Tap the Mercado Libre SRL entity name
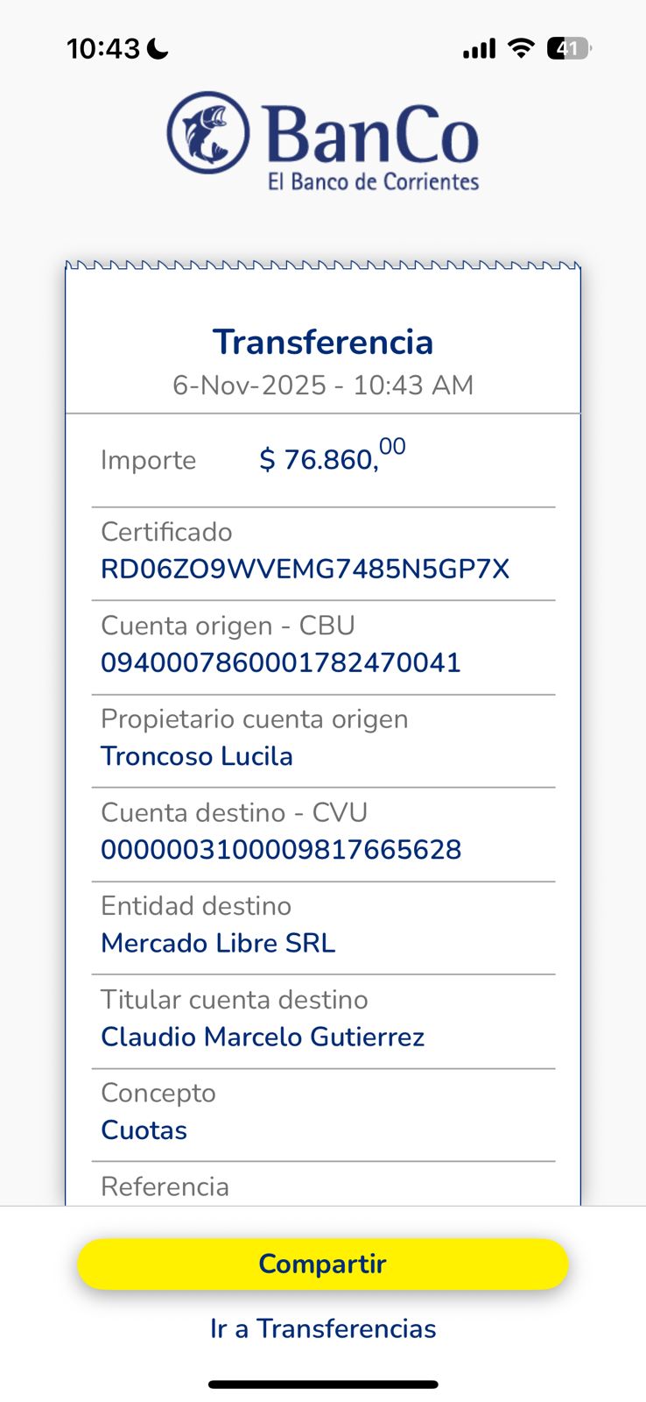The width and height of the screenshot is (646, 1402). 218,943
